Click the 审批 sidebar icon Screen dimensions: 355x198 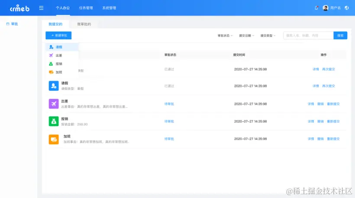[x=8, y=24]
